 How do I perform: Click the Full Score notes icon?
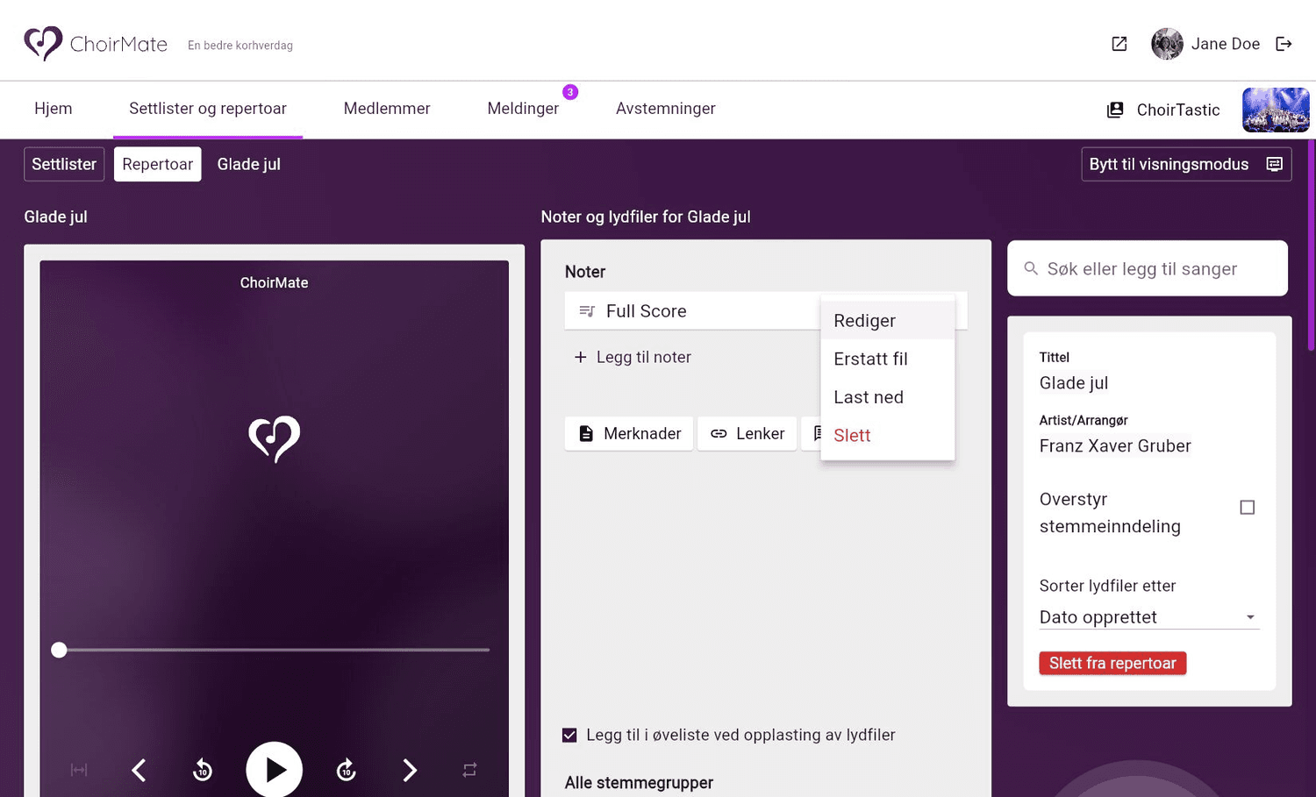click(x=587, y=311)
